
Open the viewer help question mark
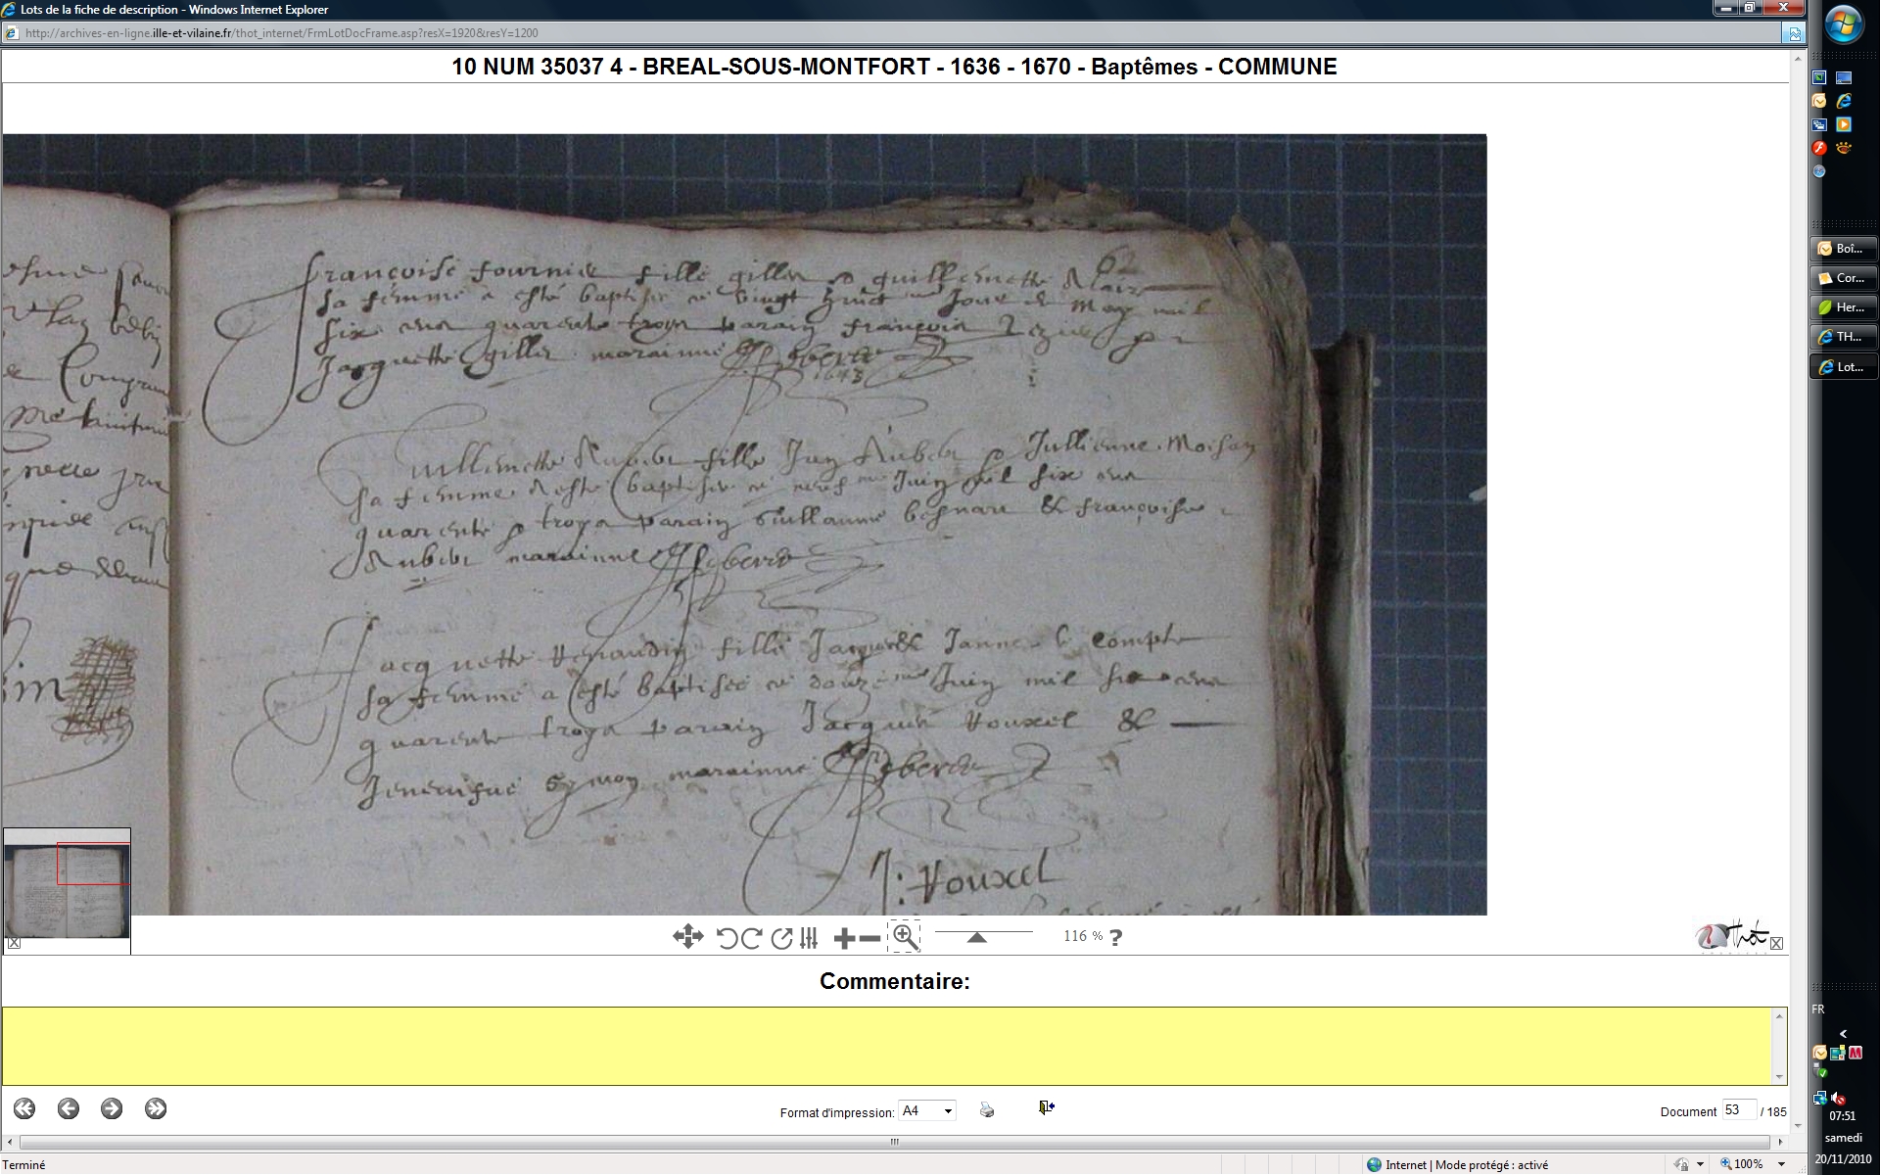pyautogui.click(x=1115, y=937)
